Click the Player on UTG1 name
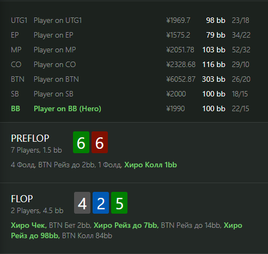 pos(58,20)
